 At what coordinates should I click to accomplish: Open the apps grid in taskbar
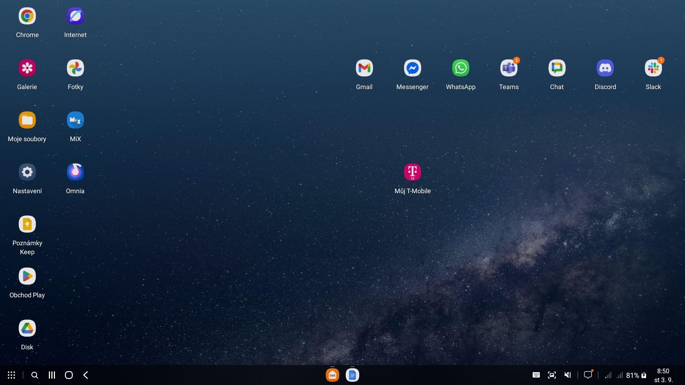[11, 375]
